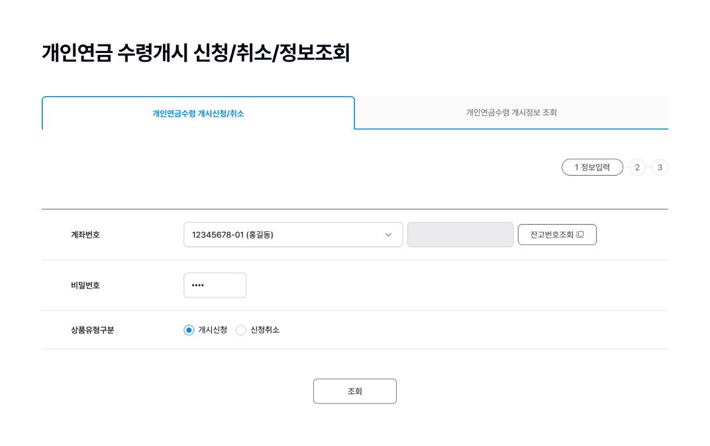Focus the 비밀번호 password field

(x=215, y=285)
